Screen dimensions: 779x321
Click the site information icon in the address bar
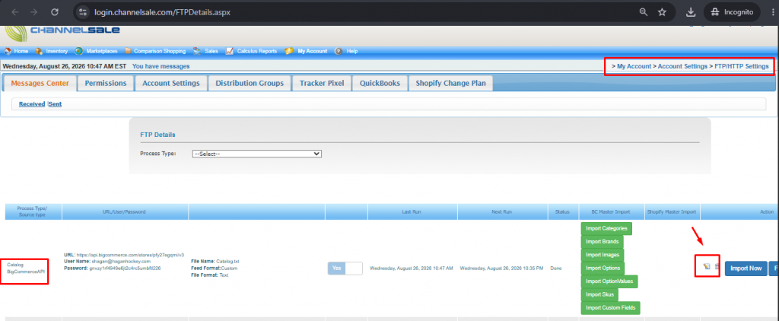click(84, 12)
